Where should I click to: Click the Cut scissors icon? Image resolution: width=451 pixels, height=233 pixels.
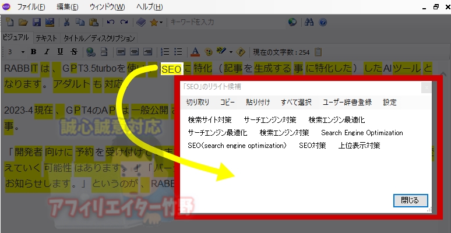(67, 23)
